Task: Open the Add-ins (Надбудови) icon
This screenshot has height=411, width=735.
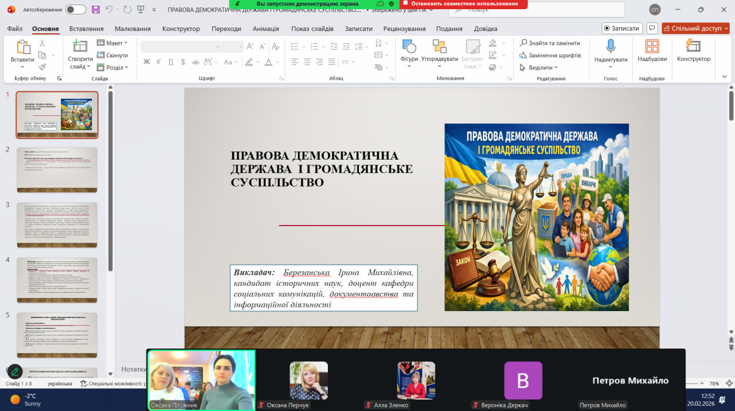Action: 652,47
